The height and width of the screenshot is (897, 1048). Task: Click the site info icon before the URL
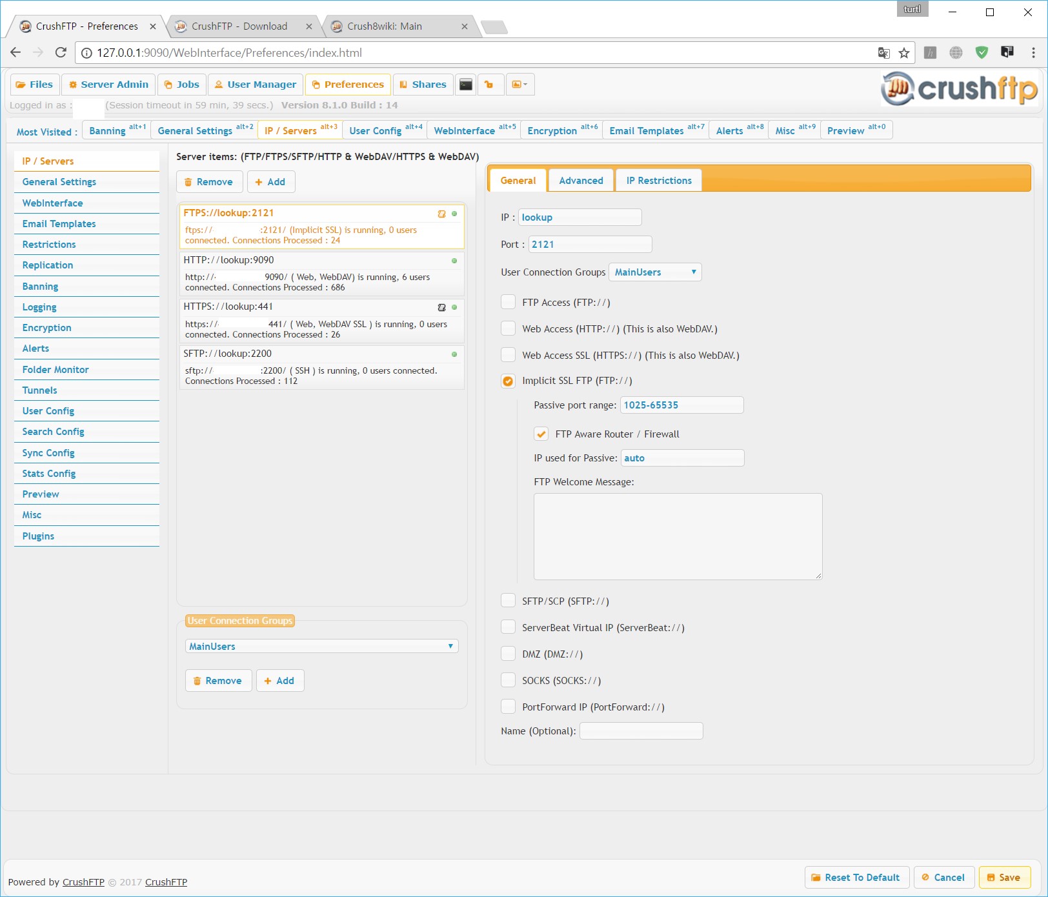(86, 53)
